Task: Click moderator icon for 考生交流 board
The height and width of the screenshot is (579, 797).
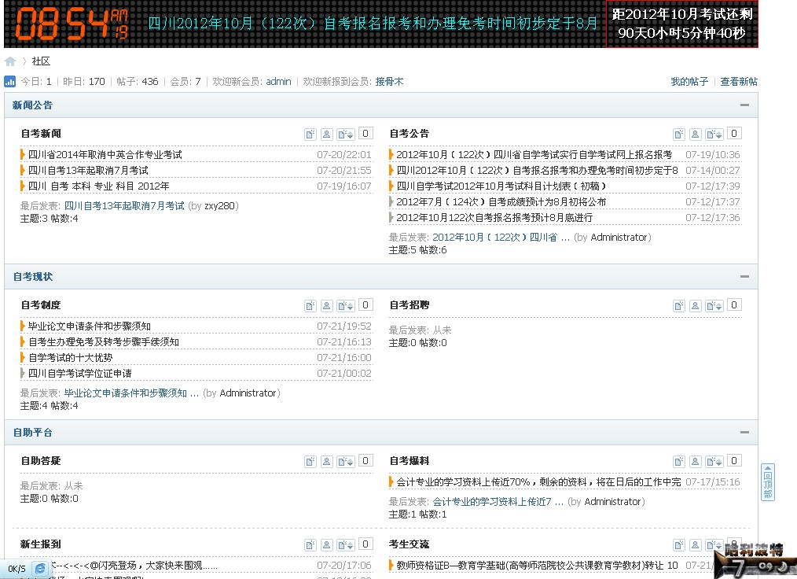Action: tap(696, 545)
